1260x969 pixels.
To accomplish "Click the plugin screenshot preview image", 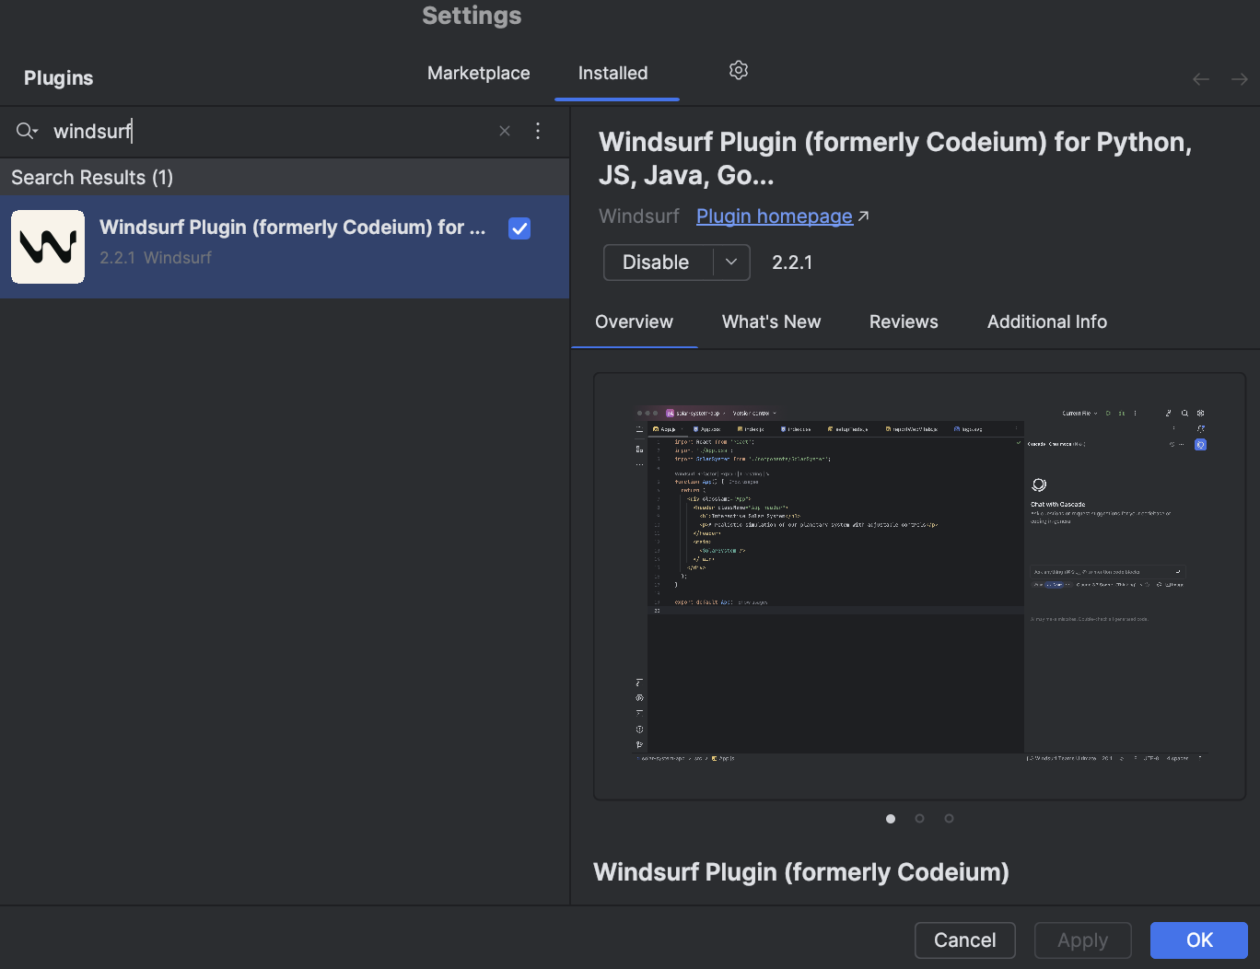I will coord(919,587).
